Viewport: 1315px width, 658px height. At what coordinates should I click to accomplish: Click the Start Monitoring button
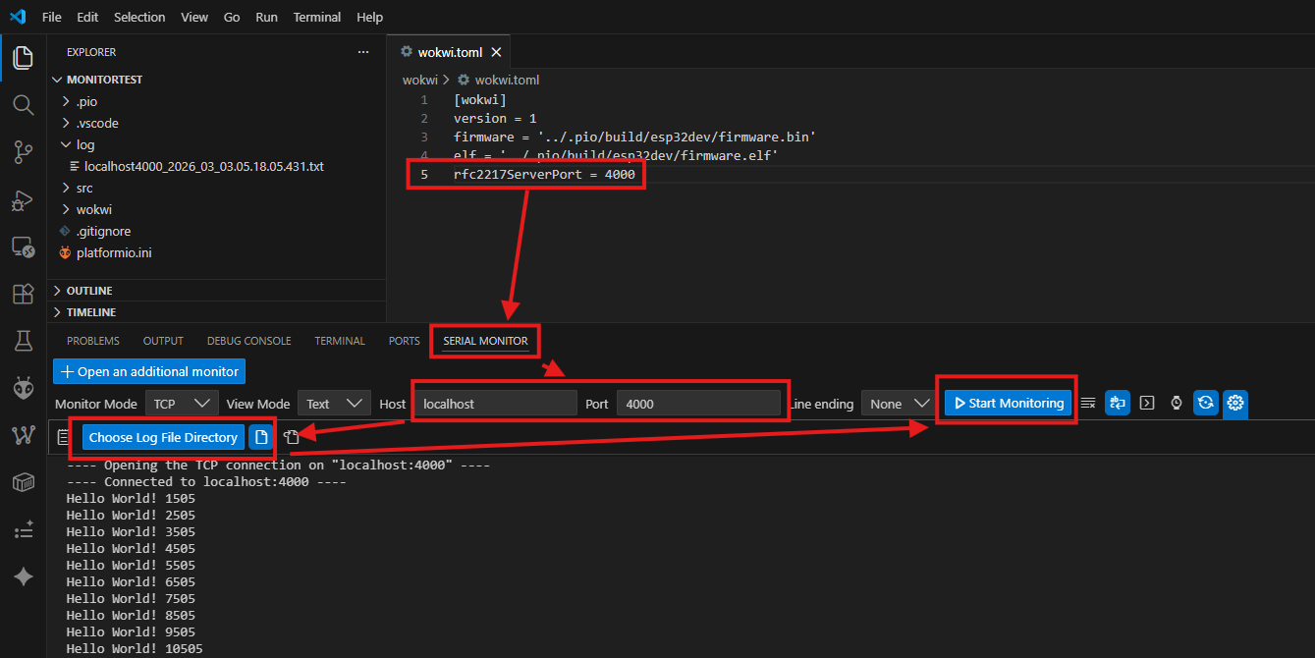tap(1008, 403)
